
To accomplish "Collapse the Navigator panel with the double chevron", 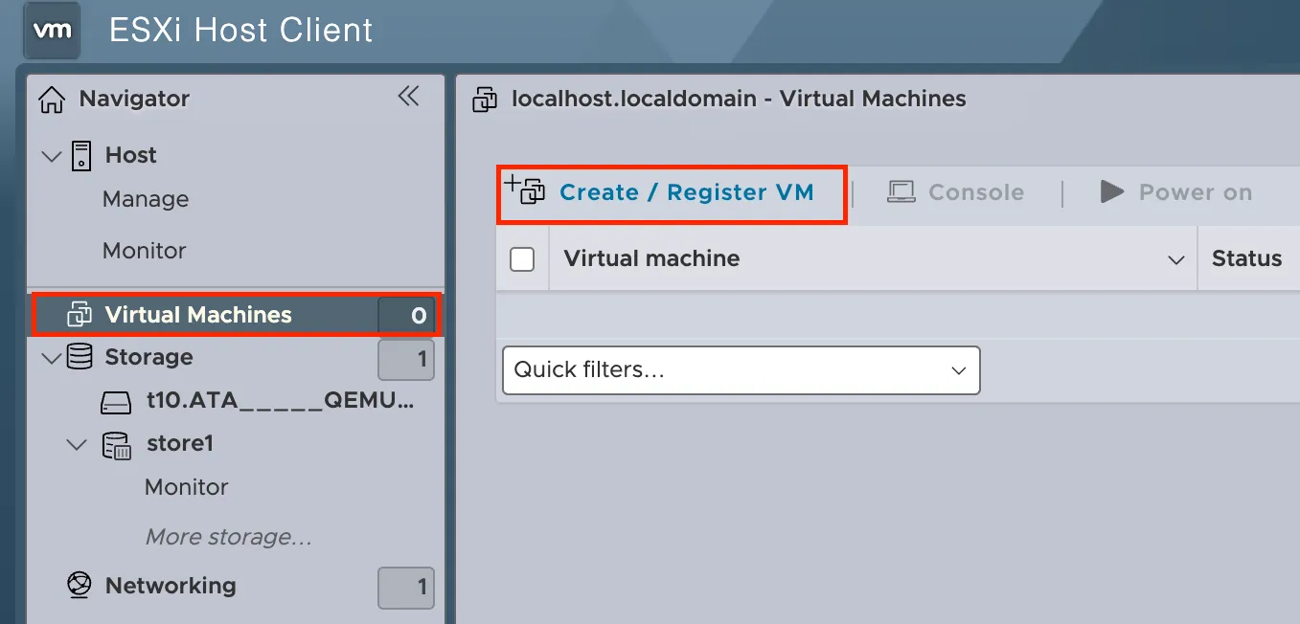I will (407, 96).
